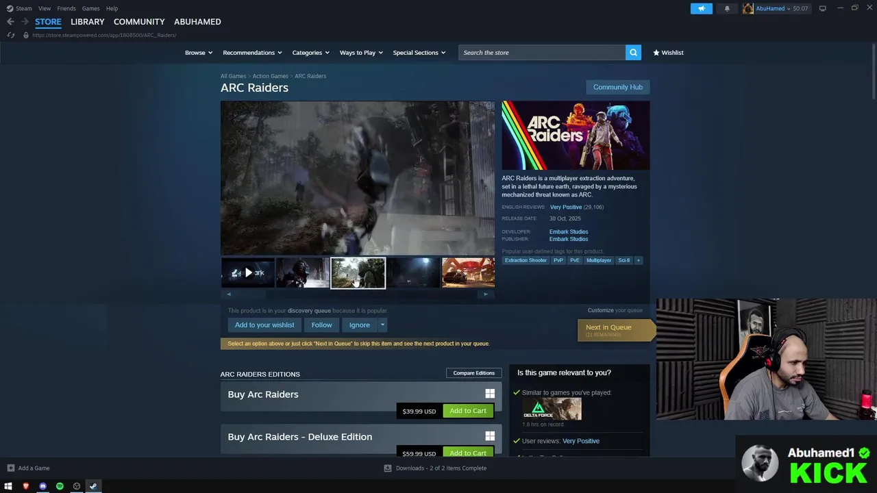Click the thumbnail strip left arrow
The image size is (877, 493).
point(229,294)
